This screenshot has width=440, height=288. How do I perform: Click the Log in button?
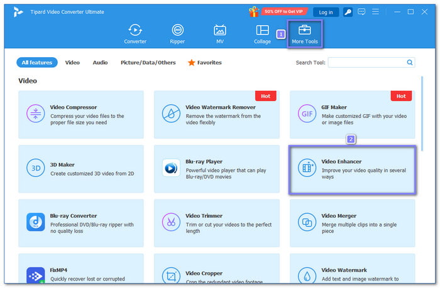pyautogui.click(x=326, y=12)
